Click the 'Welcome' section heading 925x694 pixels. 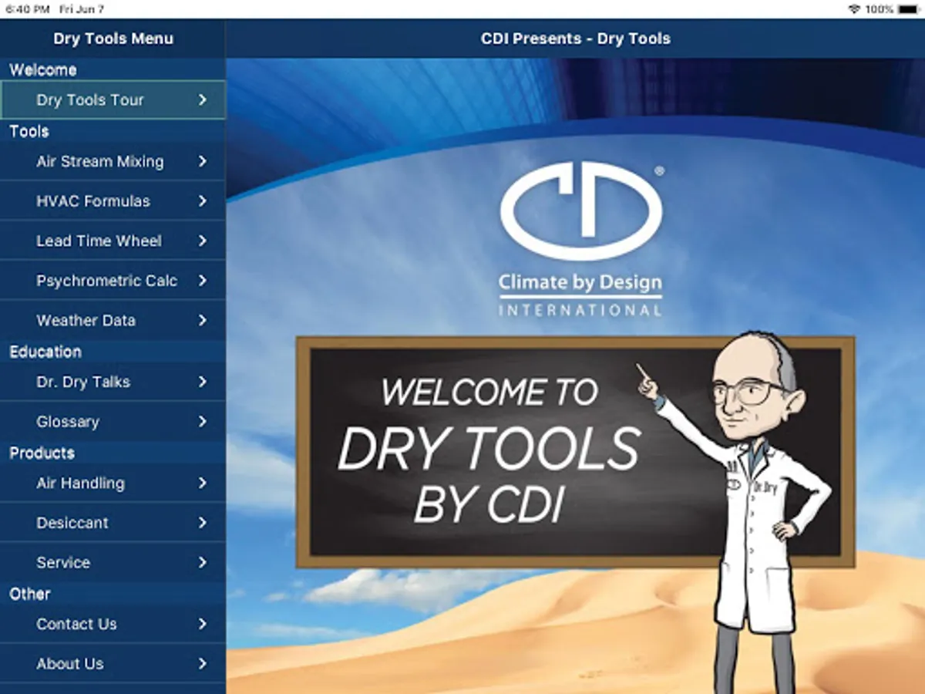click(x=42, y=69)
